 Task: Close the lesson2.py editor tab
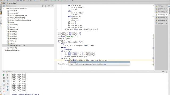(167, 15)
